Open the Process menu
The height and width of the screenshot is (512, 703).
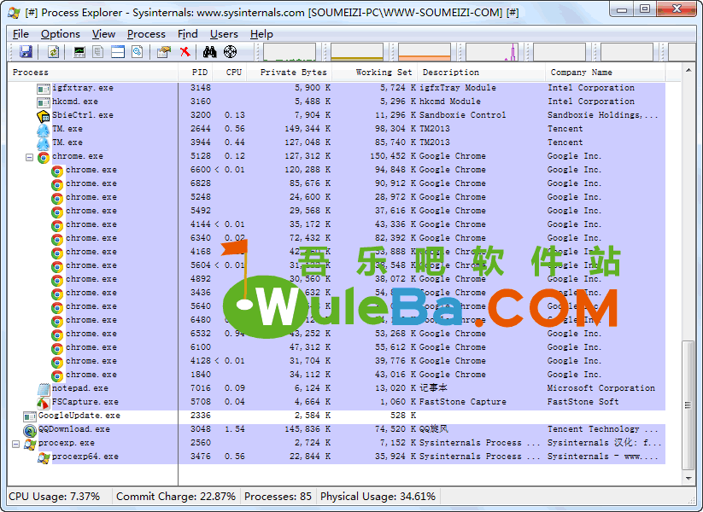[x=146, y=34]
